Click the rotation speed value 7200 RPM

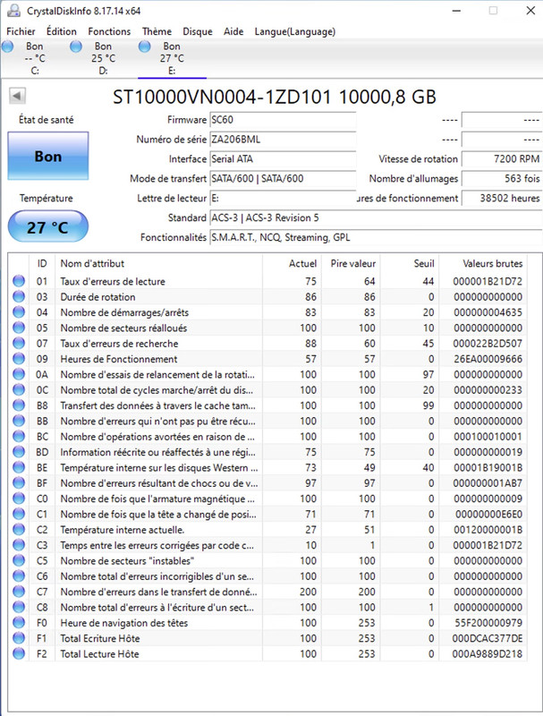tap(502, 159)
